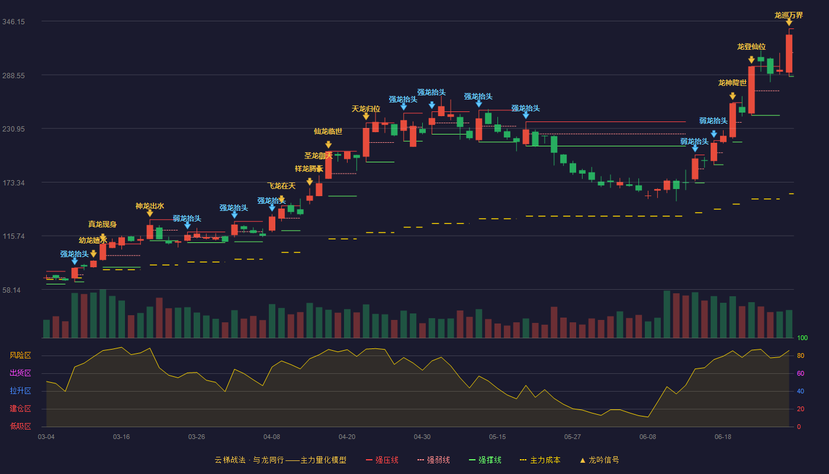
Task: Click the 强龙抬头 arrow just after 天龙归位
Action: pos(403,107)
